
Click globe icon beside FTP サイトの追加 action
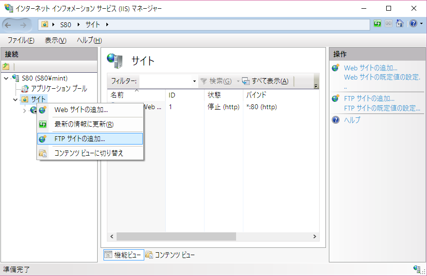coord(336,98)
